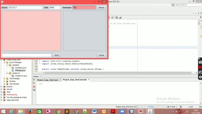Viewport: 202px width, 114px height.
Task: Click the Output vertical scrollbar down arrow
Action: tap(200, 103)
